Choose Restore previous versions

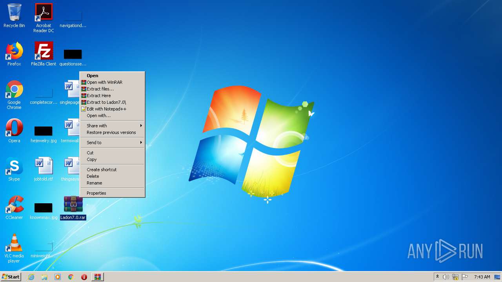[113, 132]
